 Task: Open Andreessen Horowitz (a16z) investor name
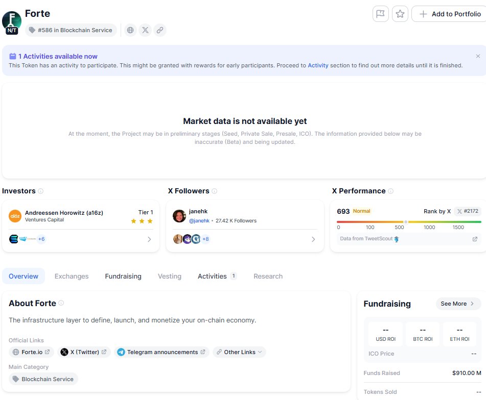[x=64, y=213]
